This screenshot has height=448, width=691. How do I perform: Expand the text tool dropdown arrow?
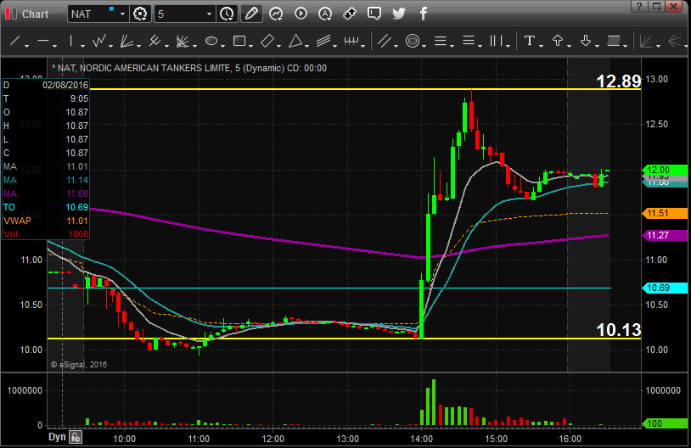pyautogui.click(x=541, y=45)
